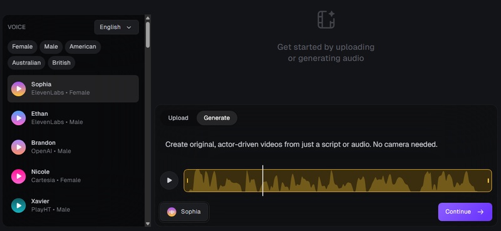
Task: Filter voices by Australian accent
Action: pos(26,63)
